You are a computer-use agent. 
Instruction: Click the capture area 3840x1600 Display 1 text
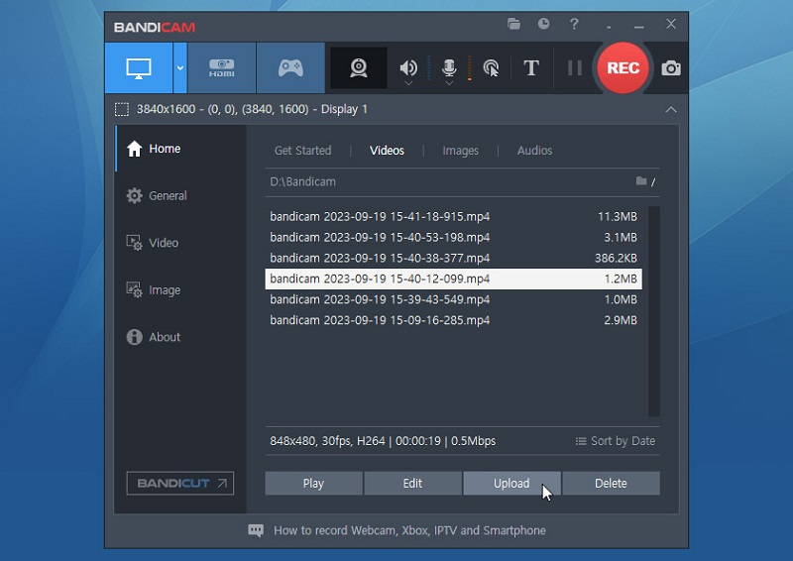click(x=252, y=109)
